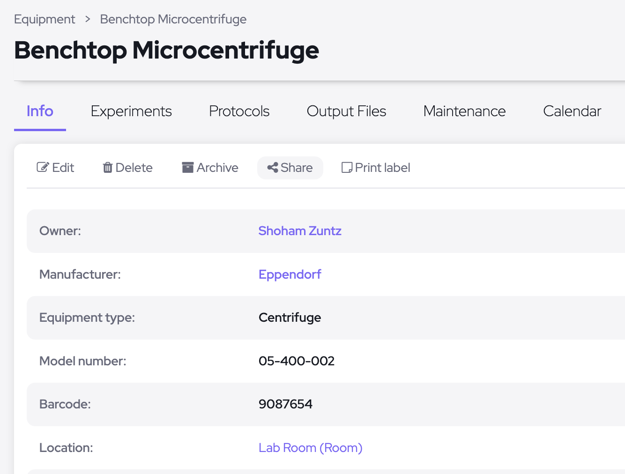Screen dimensions: 625x474
Task: Click the Print label icon
Action: tap(347, 167)
